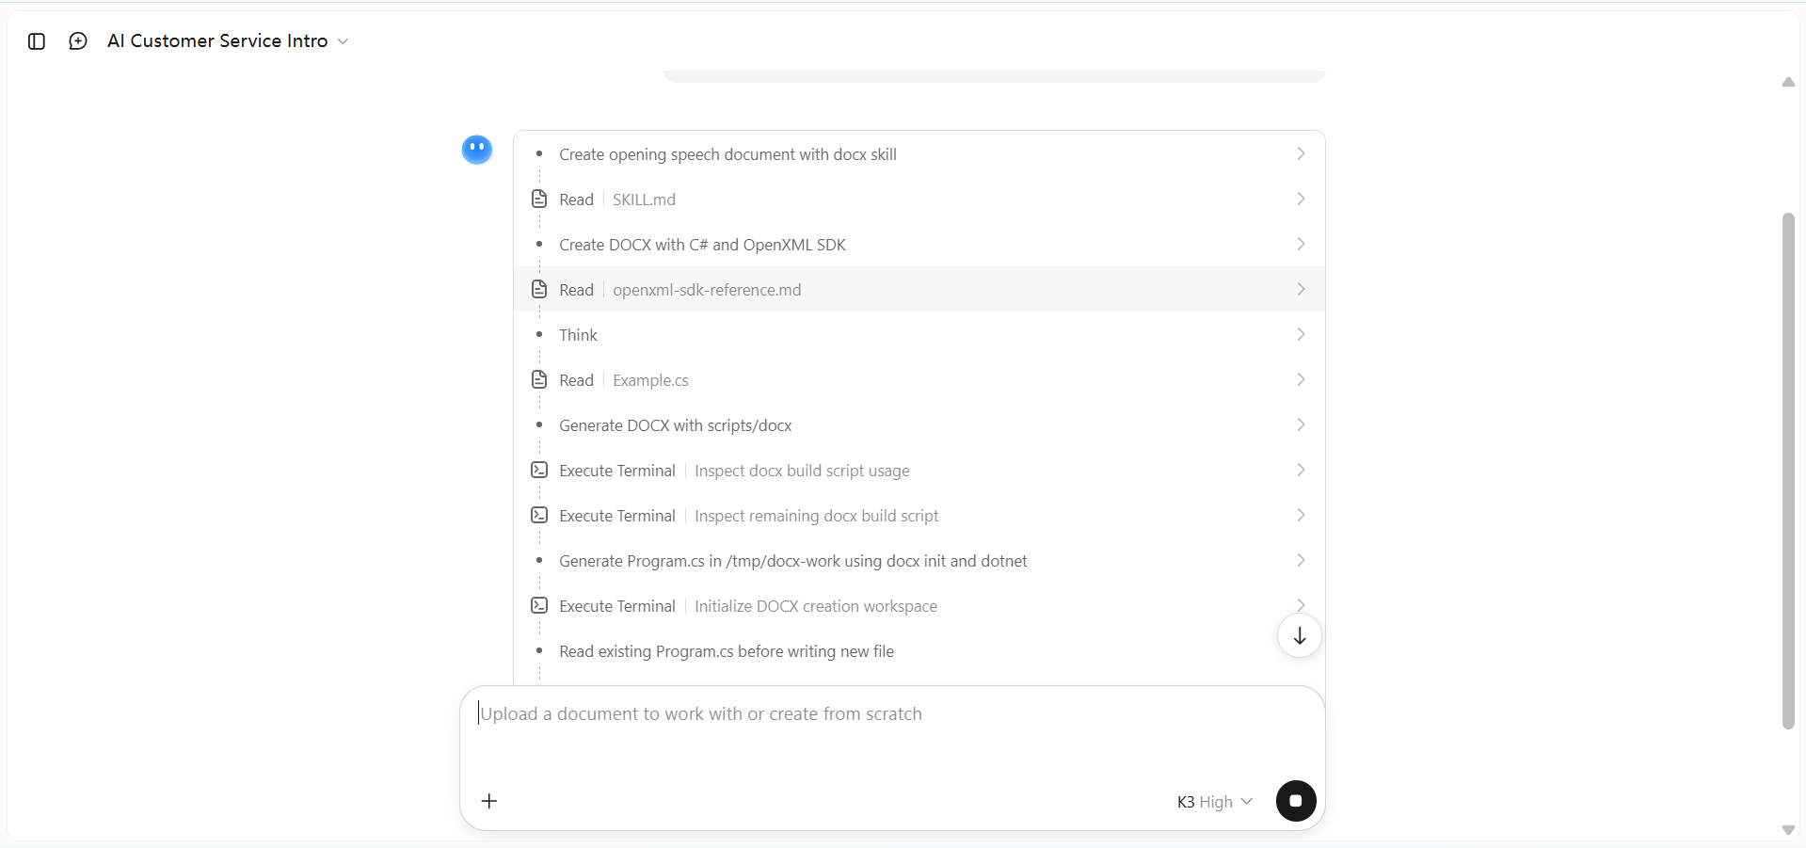Stop generation with the black stop button
This screenshot has width=1806, height=848.
tap(1296, 801)
